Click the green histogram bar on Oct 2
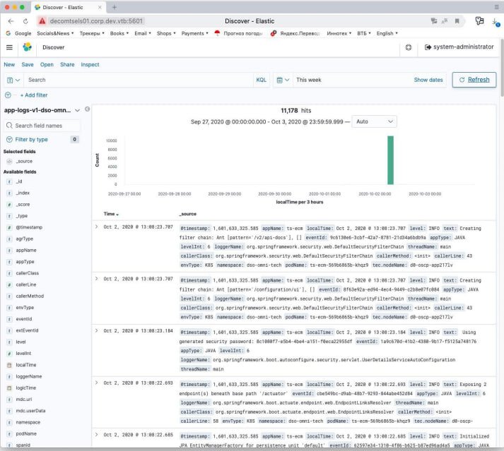This screenshot has width=504, height=451. tap(390, 160)
